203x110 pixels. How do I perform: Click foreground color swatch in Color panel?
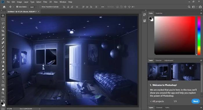150,18
